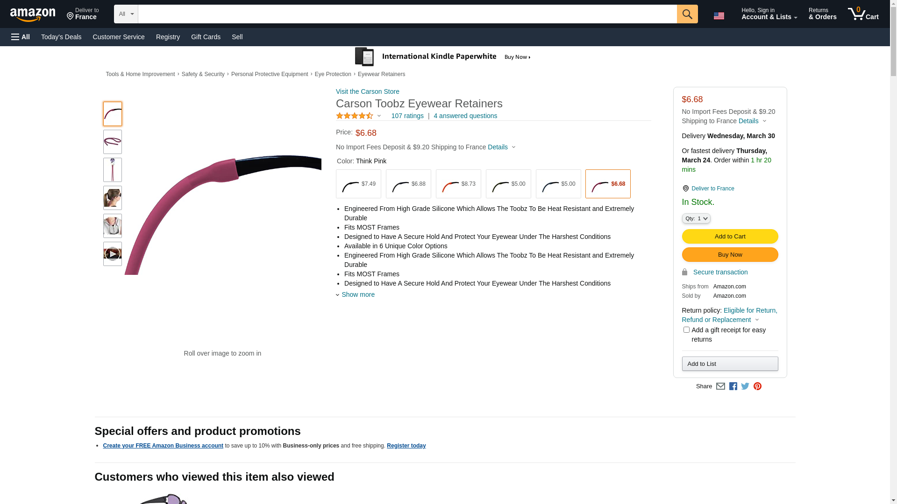Screen dimensions: 897x504
Task: Expand Show more product details
Action: (x=357, y=294)
